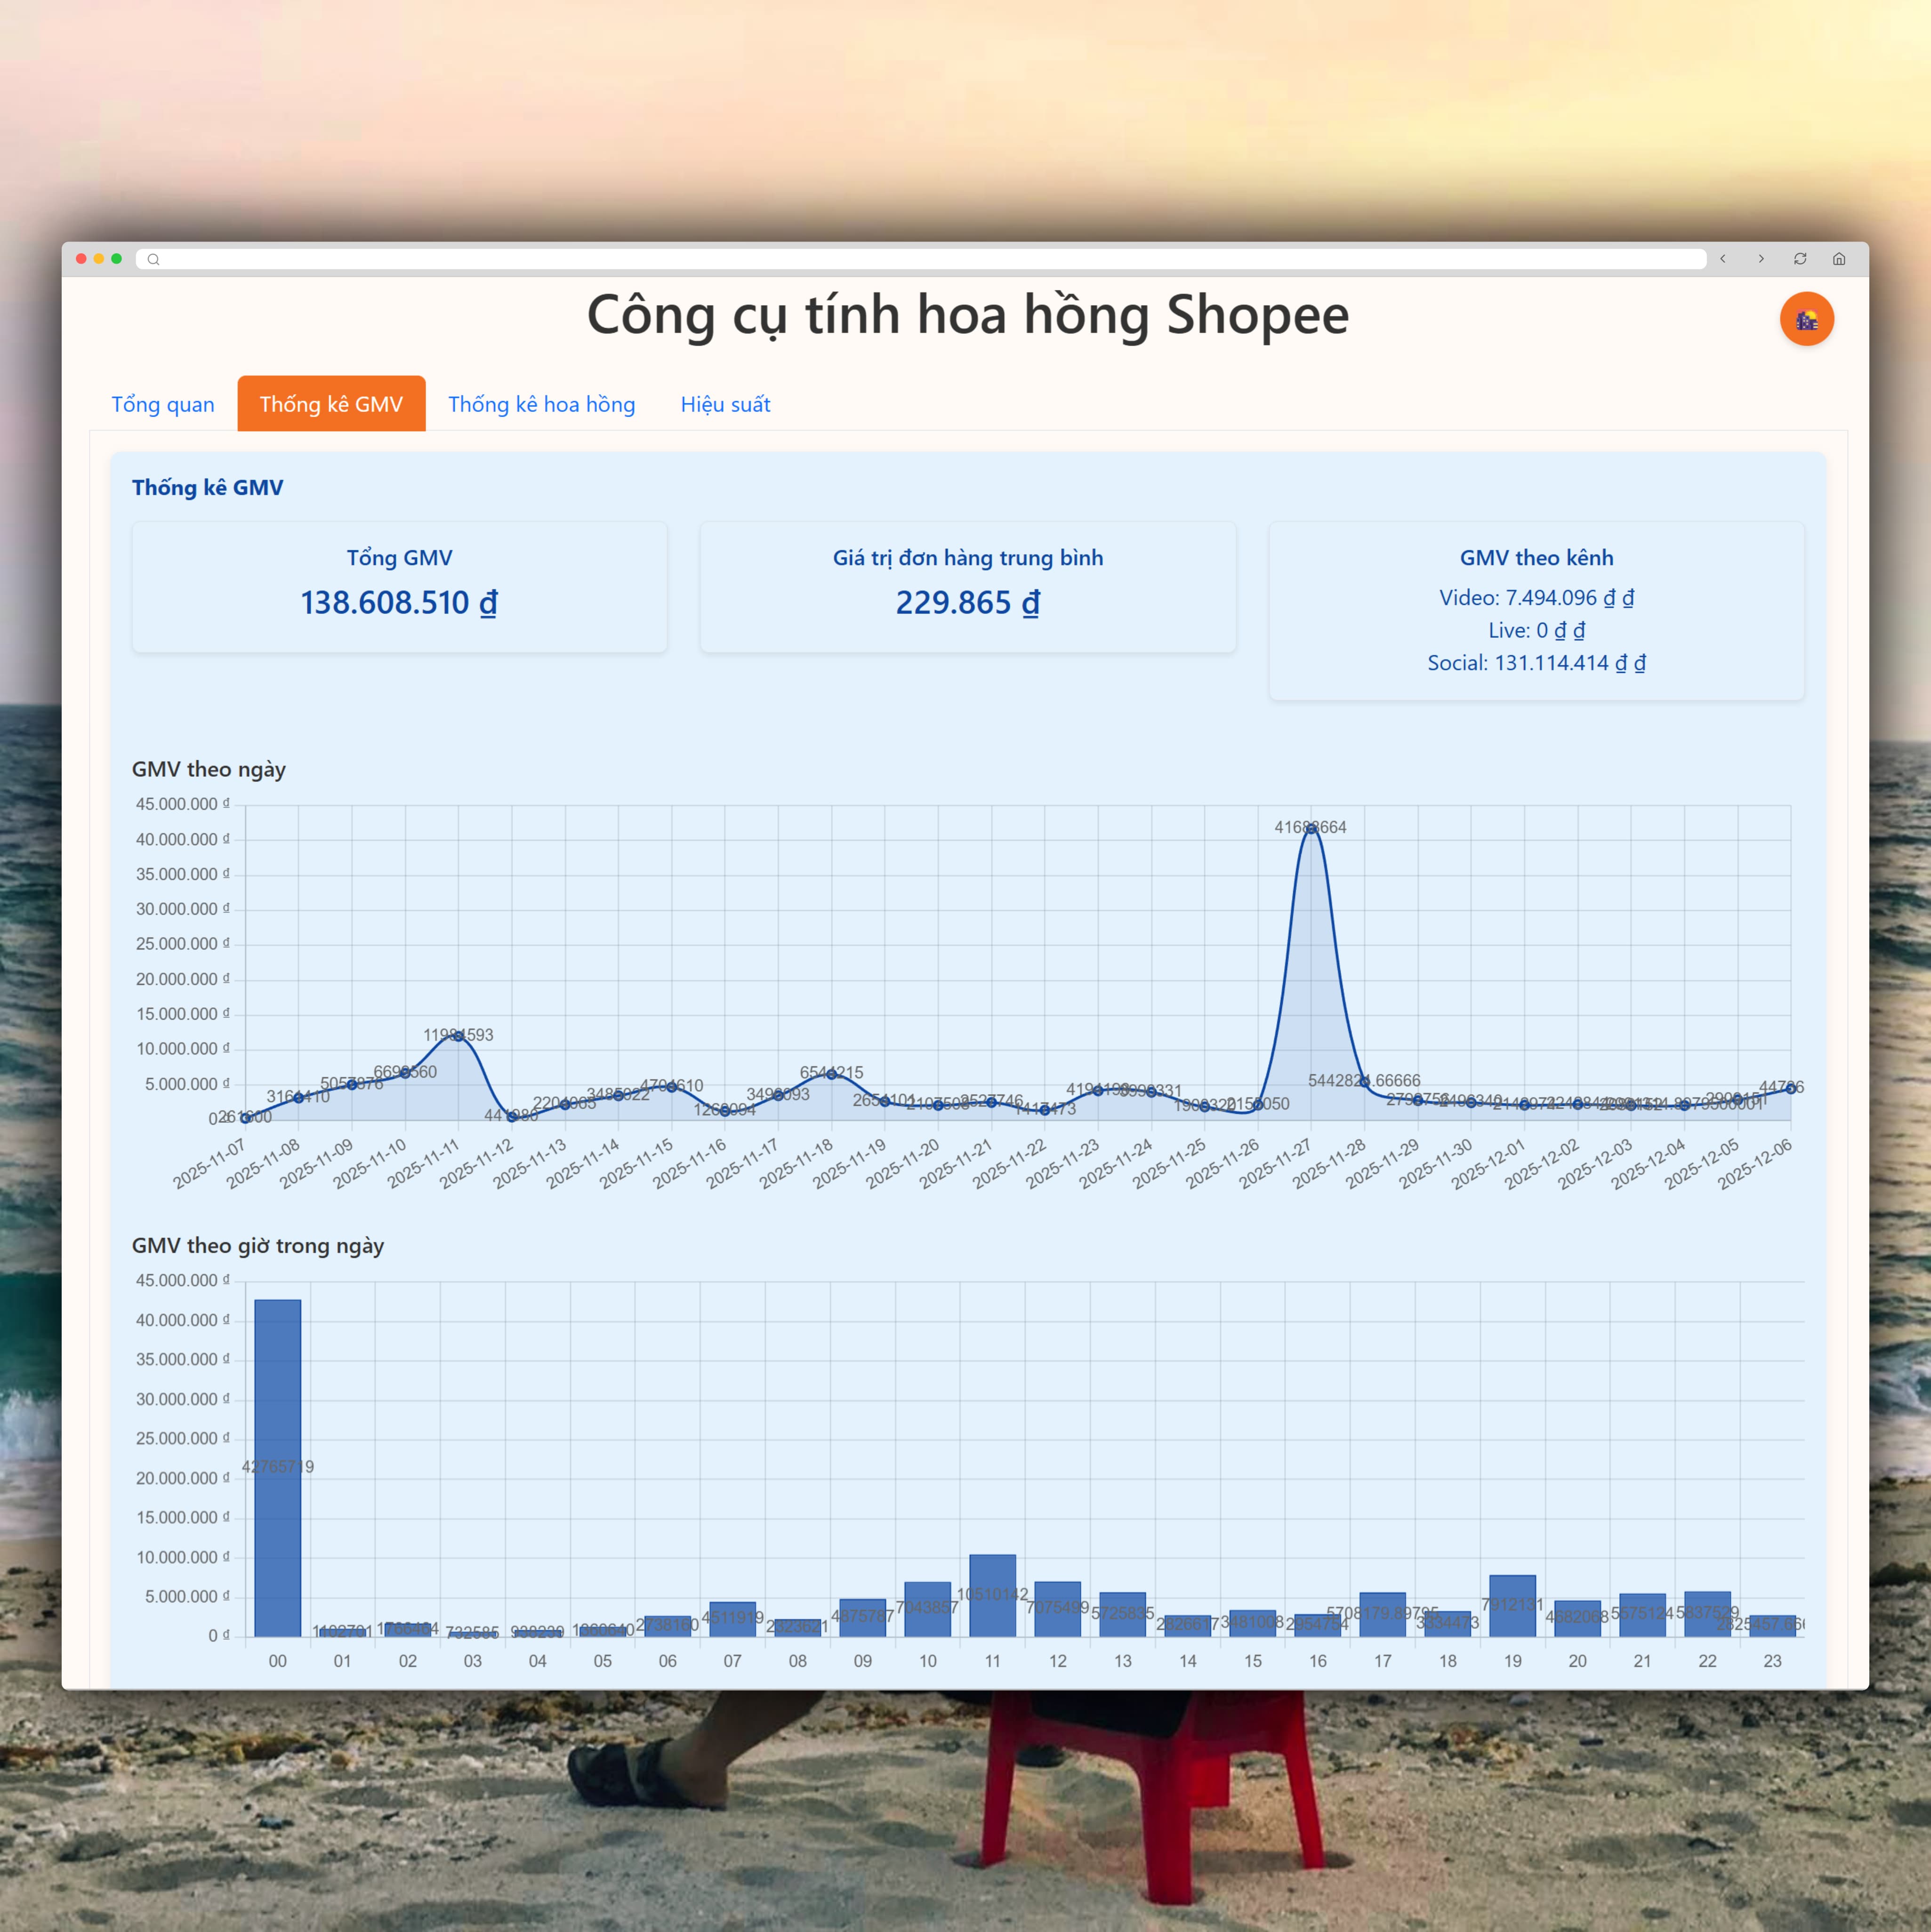This screenshot has height=1932, width=1931.
Task: Click the browser forward arrow icon
Action: (1761, 259)
